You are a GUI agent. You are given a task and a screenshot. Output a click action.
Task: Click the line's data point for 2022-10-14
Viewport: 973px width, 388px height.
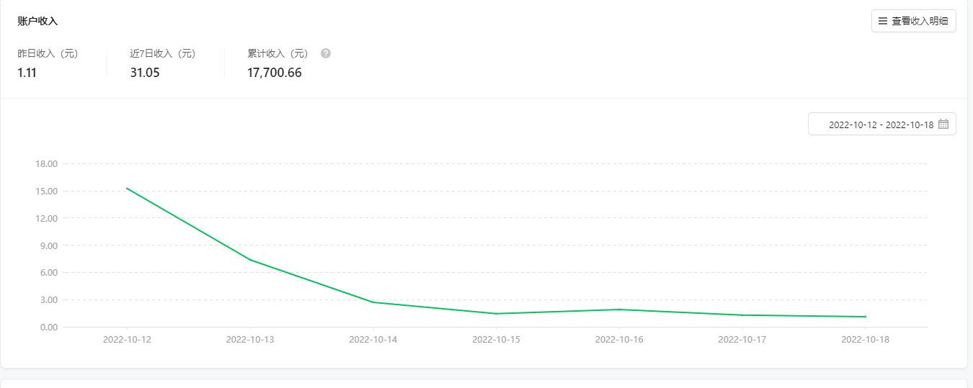coord(373,302)
